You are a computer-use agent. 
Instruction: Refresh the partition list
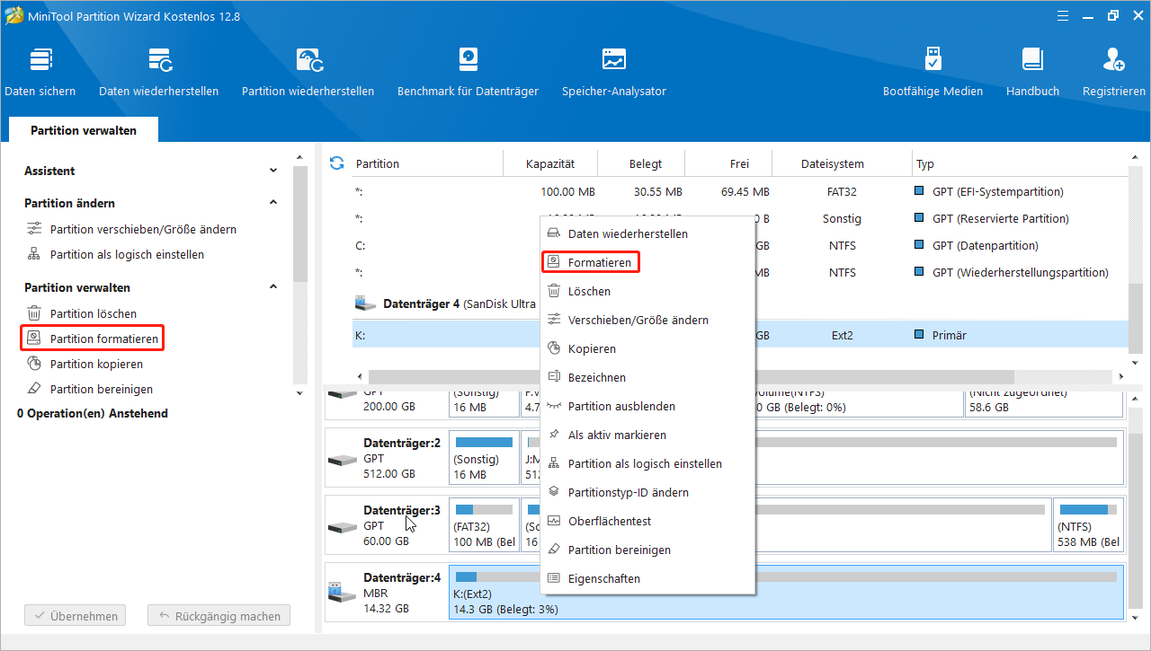point(337,163)
